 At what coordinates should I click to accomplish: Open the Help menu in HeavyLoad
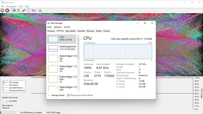click(27, 6)
